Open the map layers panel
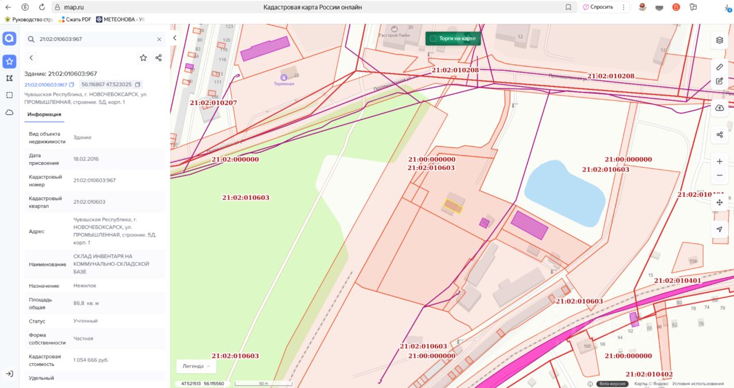Screen dimensions: 734x388 pos(720,40)
